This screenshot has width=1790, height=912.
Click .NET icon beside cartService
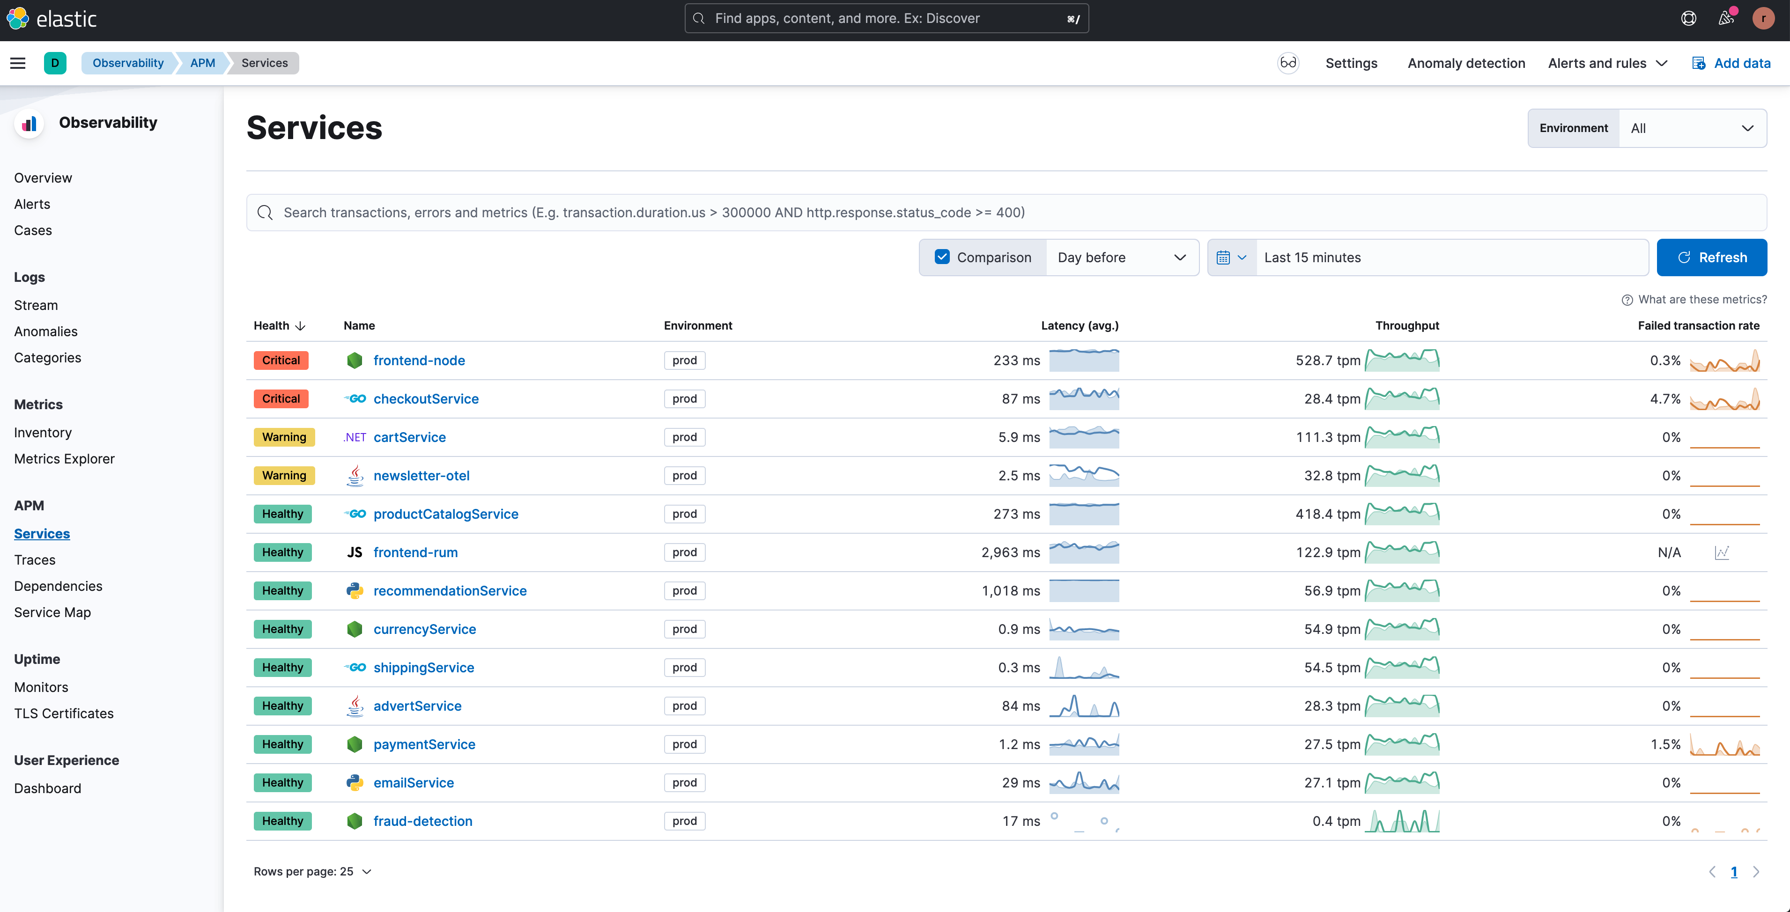coord(355,438)
